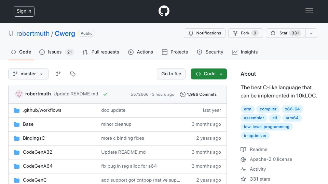This screenshot has height=184, width=328.
Task: View branches via the branch icon
Action: (58, 74)
